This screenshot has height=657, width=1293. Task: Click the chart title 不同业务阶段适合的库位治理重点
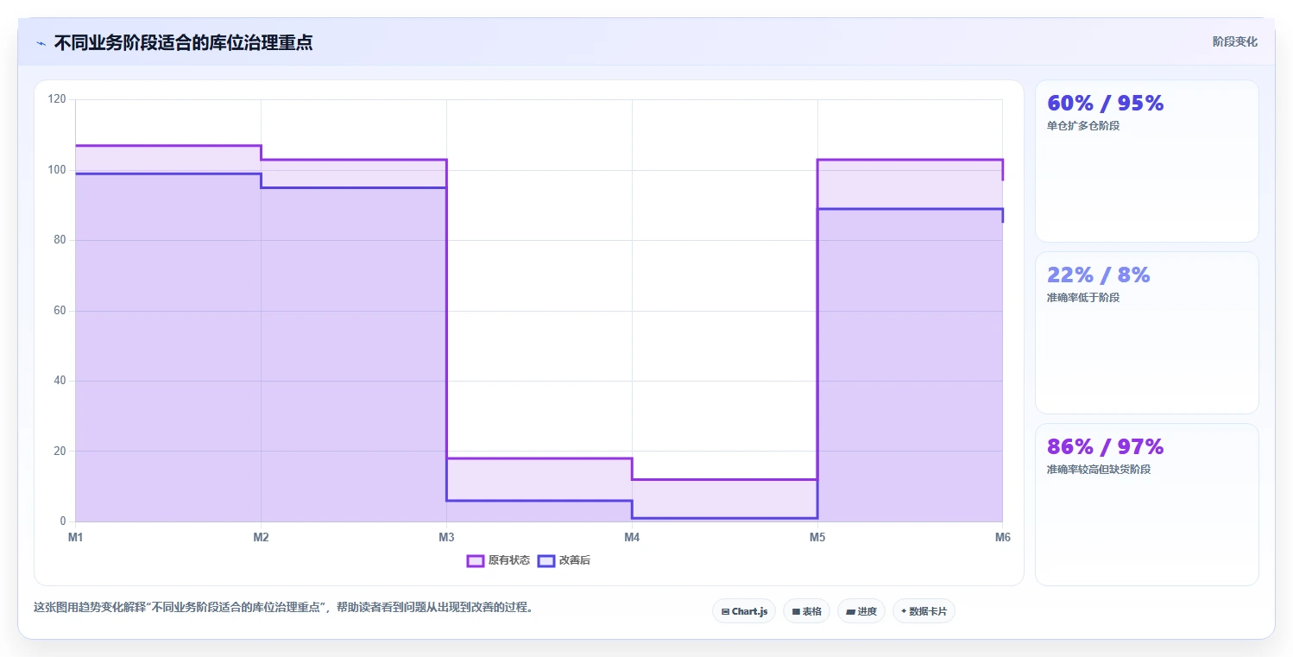[x=183, y=43]
